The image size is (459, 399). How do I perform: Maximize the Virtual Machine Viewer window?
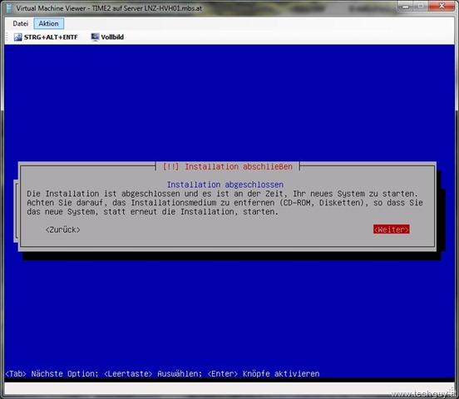point(421,7)
